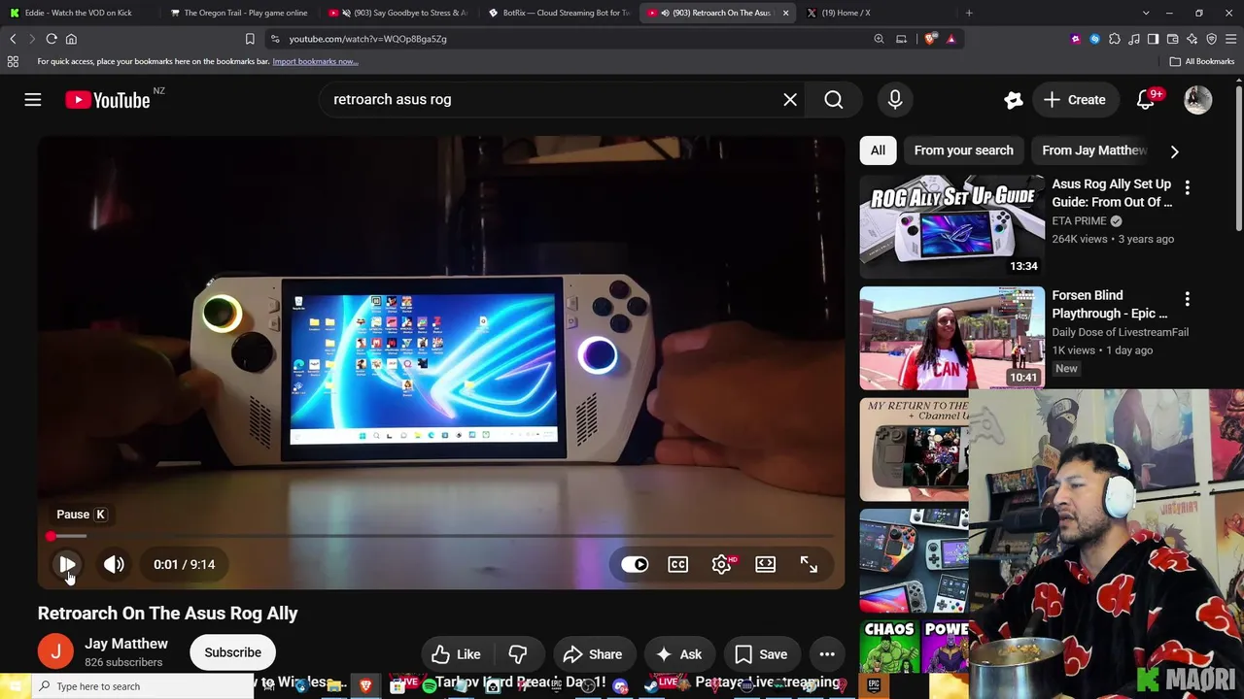Open the page zoom control
Viewport: 1244px width, 699px height.
[x=879, y=39]
